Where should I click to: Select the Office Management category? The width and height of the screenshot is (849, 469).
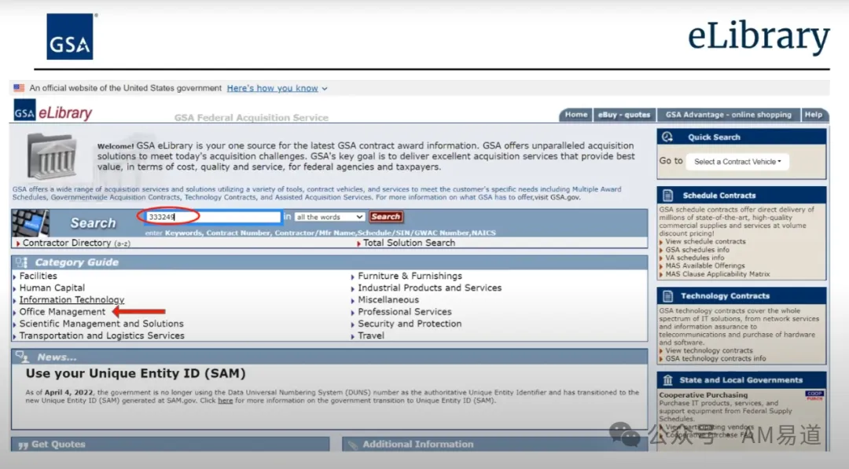[62, 312]
